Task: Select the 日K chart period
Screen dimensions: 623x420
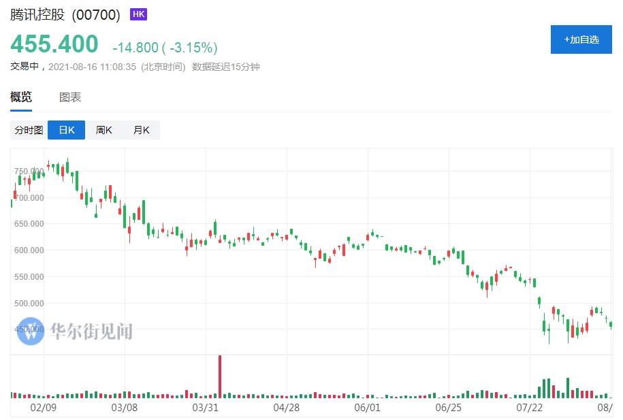Action: tap(66, 130)
